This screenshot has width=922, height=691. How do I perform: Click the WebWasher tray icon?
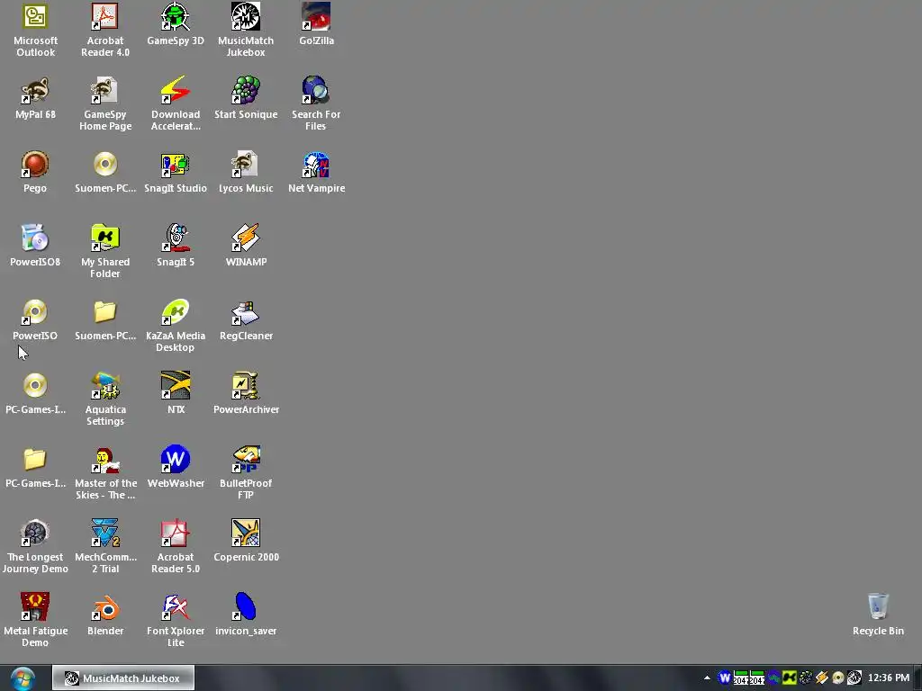coord(725,678)
